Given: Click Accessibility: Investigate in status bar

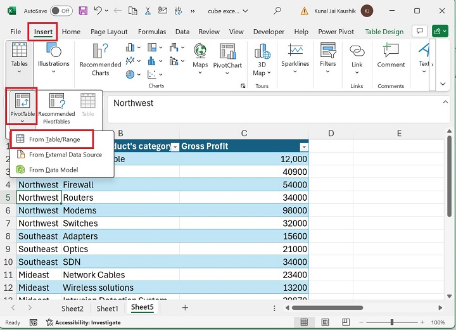Looking at the screenshot, I should click(85, 322).
